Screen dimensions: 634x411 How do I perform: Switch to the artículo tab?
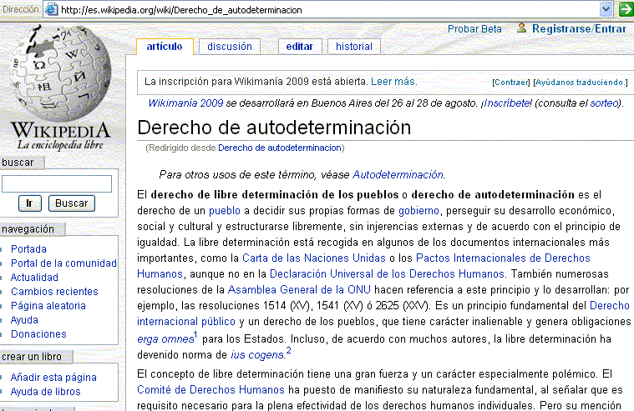click(x=165, y=47)
